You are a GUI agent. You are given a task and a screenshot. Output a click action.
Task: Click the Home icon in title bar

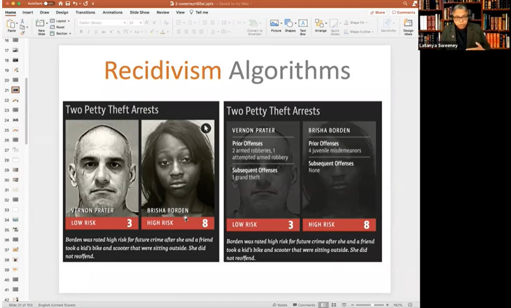coord(61,4)
